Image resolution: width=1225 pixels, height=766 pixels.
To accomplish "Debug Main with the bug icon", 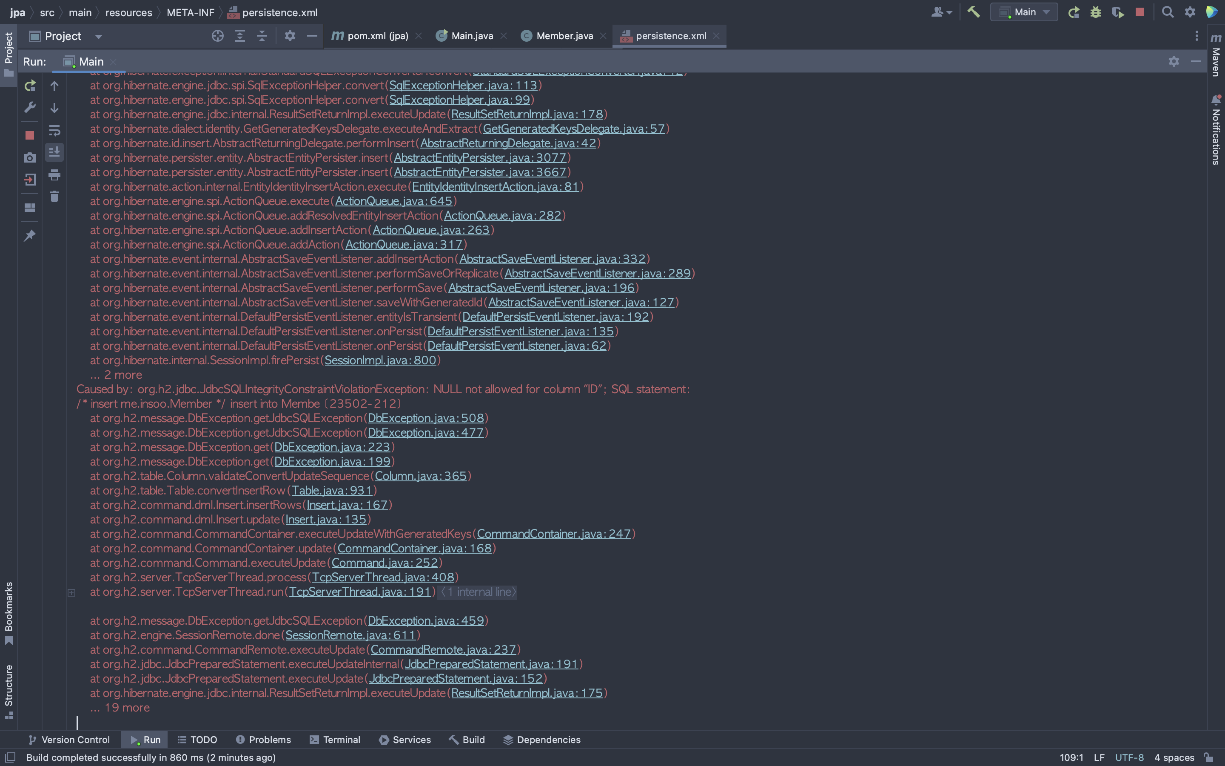I will point(1095,12).
